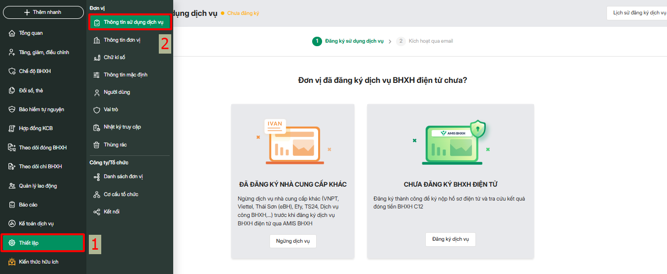Viewport: 667px width, 274px height.
Task: Open the Báo cáo menu item
Action: click(x=43, y=205)
